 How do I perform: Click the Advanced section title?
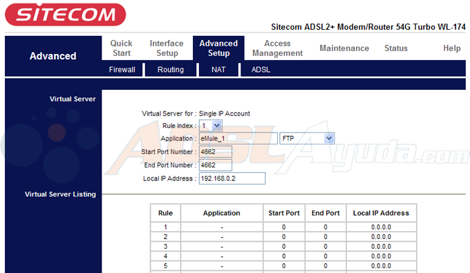[x=53, y=56]
